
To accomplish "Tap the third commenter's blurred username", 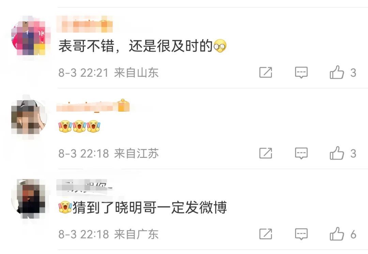I will pyautogui.click(x=85, y=187).
